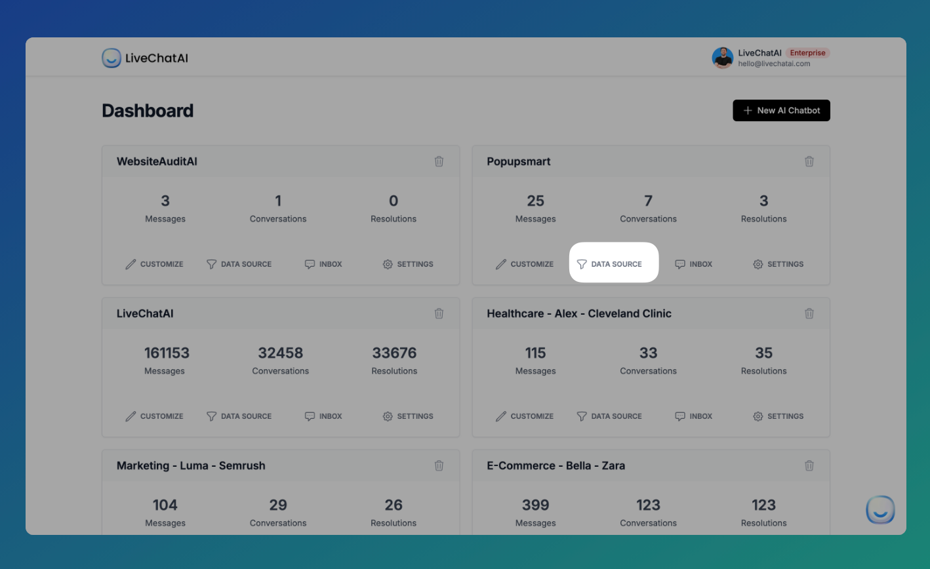The image size is (930, 569).
Task: Click the E-Commerce - Bella - Zara title
Action: point(556,465)
